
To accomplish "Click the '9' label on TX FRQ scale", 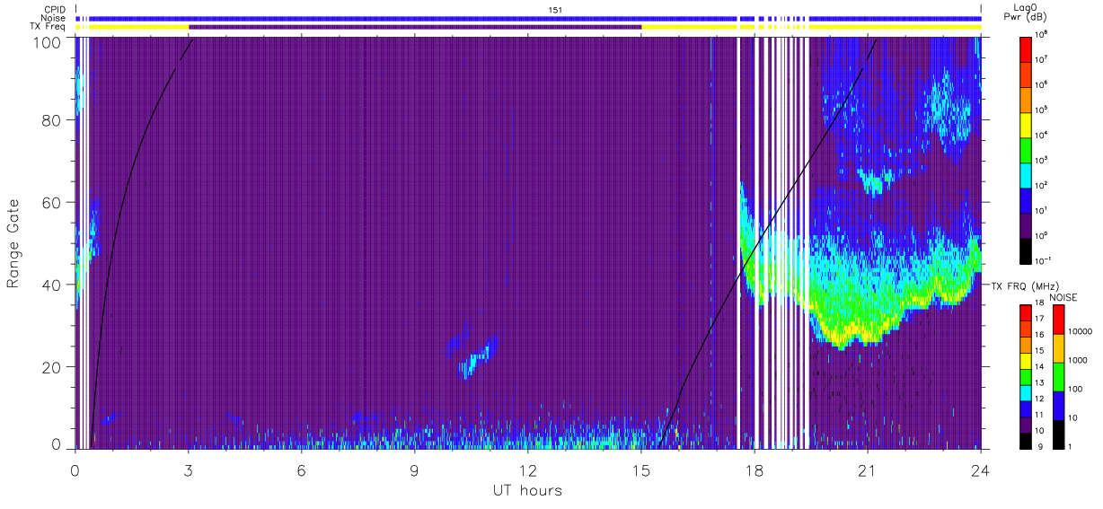I will [x=1038, y=446].
